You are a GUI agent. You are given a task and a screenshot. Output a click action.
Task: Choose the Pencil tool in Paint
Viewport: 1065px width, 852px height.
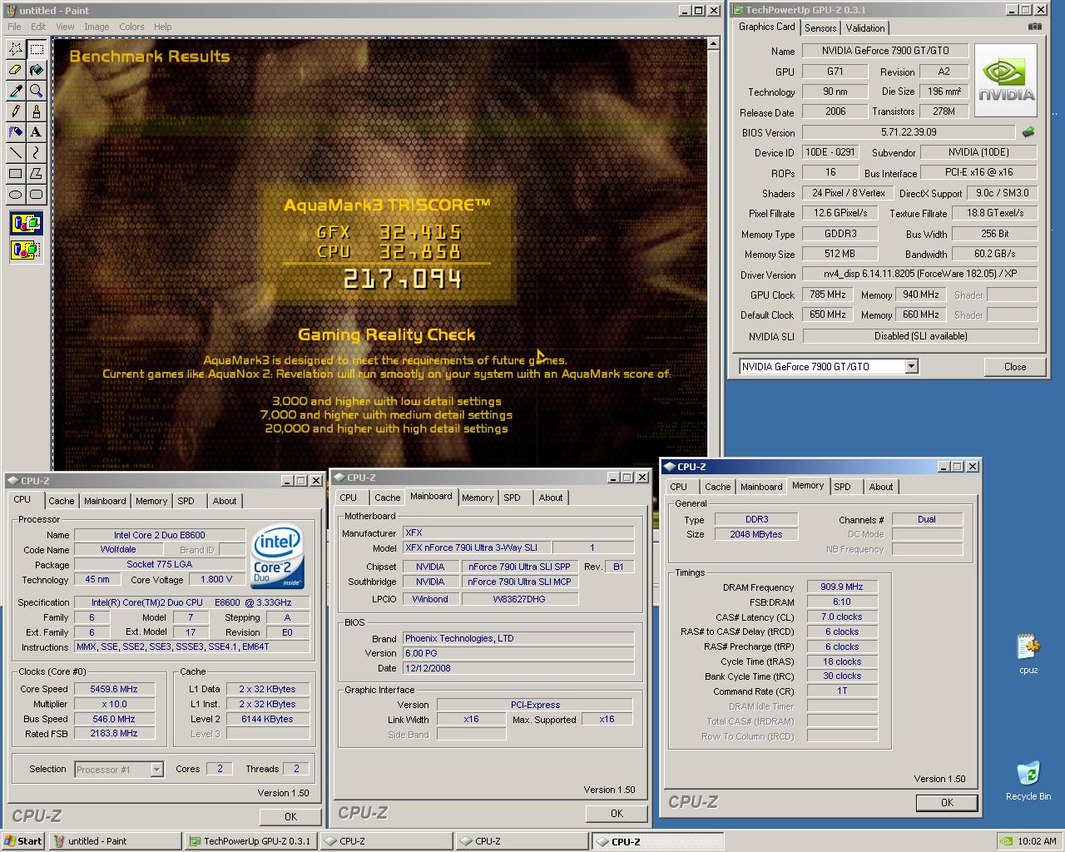(x=15, y=111)
